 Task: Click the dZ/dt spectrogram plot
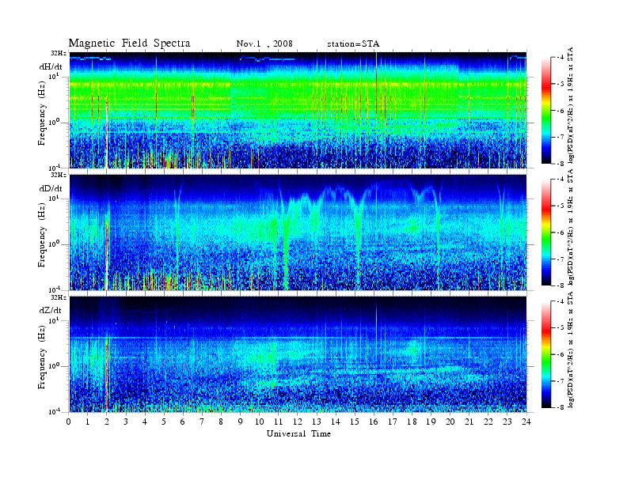298,354
